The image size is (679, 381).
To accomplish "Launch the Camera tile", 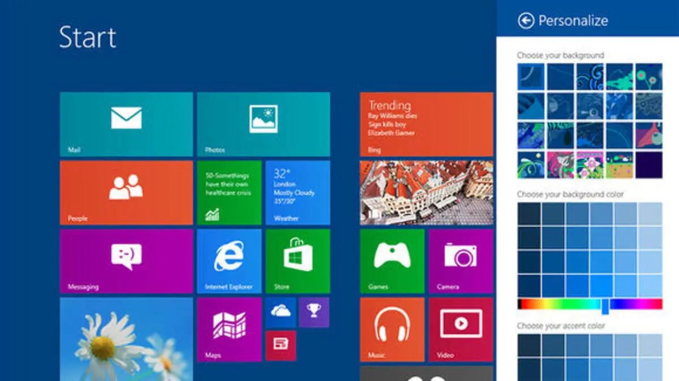I will [x=460, y=261].
